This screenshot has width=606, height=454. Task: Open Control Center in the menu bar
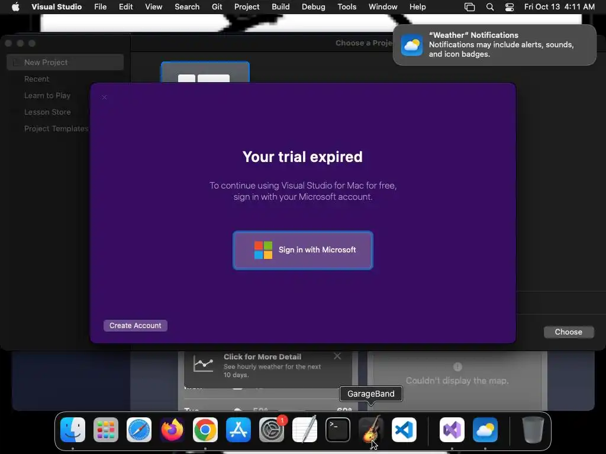pos(510,7)
